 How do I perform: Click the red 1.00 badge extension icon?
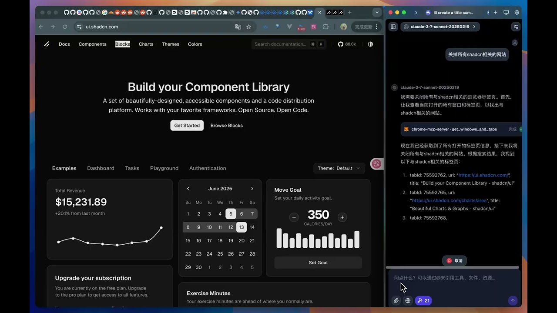tap(301, 27)
